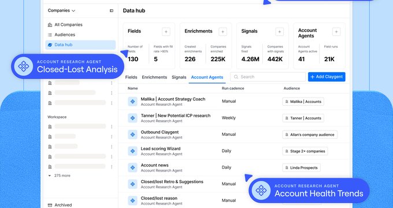Collapse sidebar with panel toggle icon

tap(112, 10)
